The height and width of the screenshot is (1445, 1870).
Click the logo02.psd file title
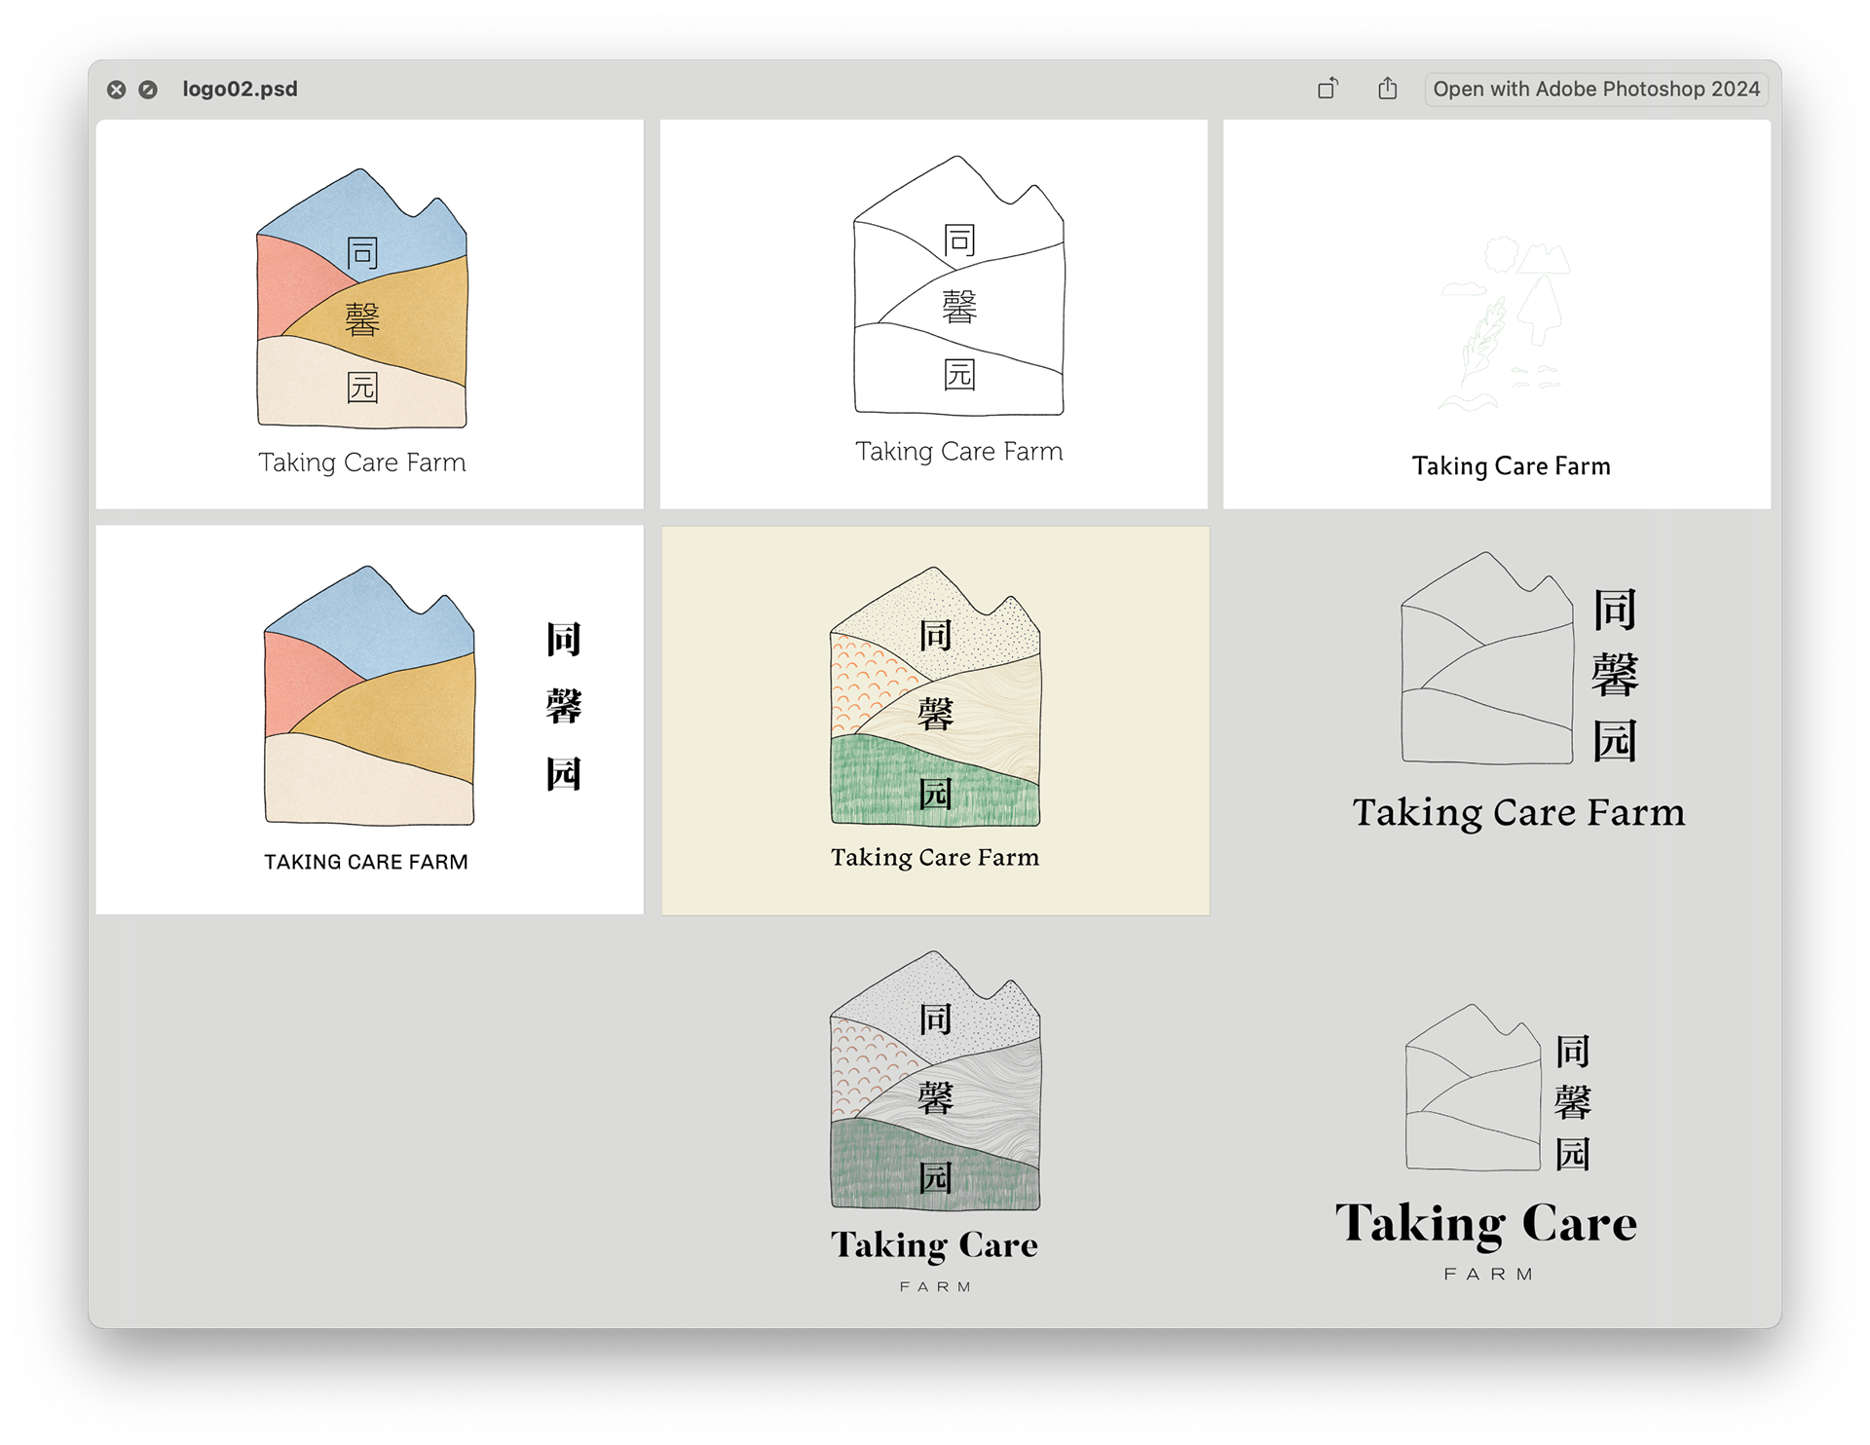(240, 89)
